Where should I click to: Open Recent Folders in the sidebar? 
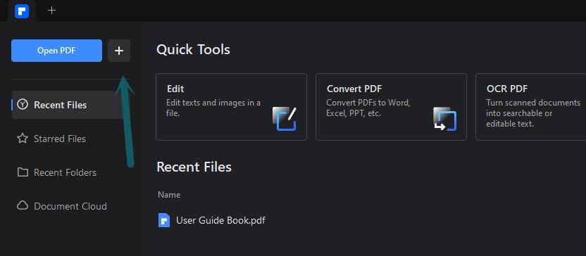coord(56,172)
